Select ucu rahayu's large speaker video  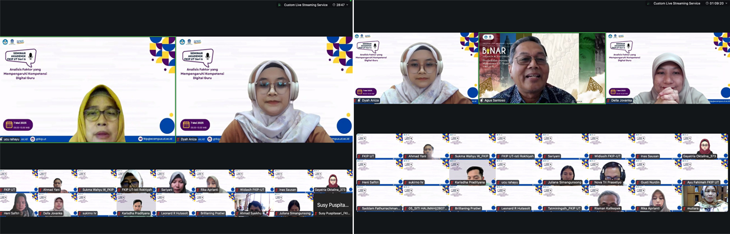point(88,90)
